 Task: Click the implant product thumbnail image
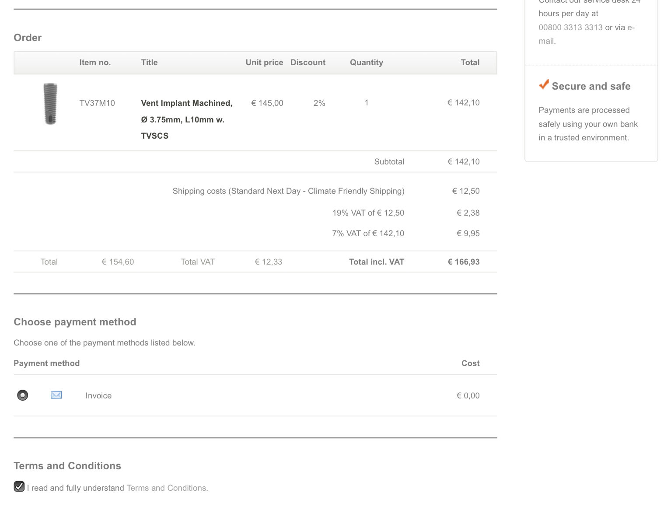pyautogui.click(x=50, y=104)
